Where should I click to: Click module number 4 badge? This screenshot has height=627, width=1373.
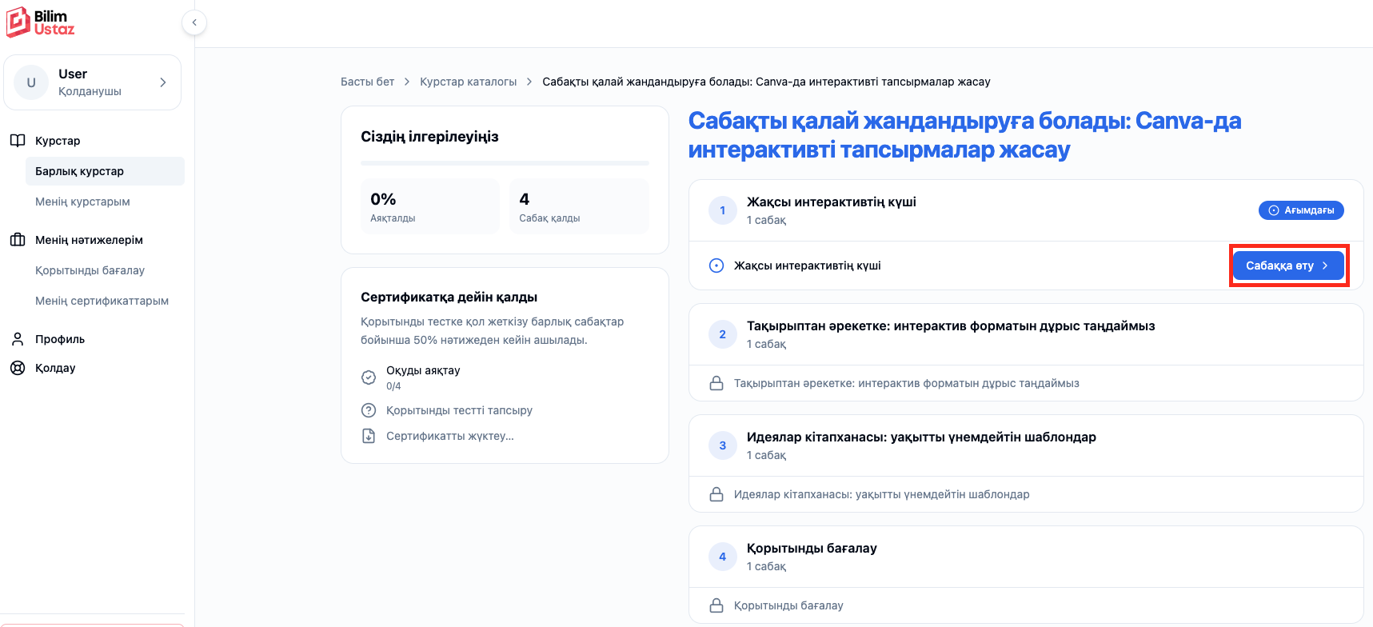click(722, 557)
